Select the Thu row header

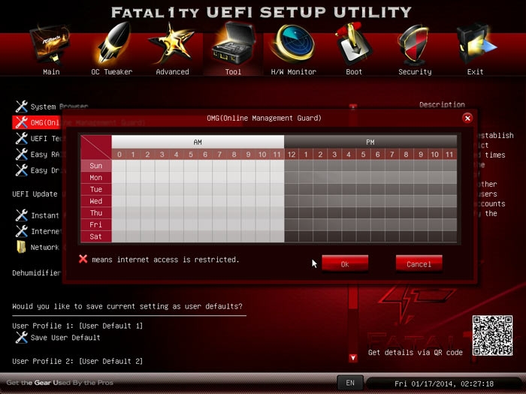96,212
